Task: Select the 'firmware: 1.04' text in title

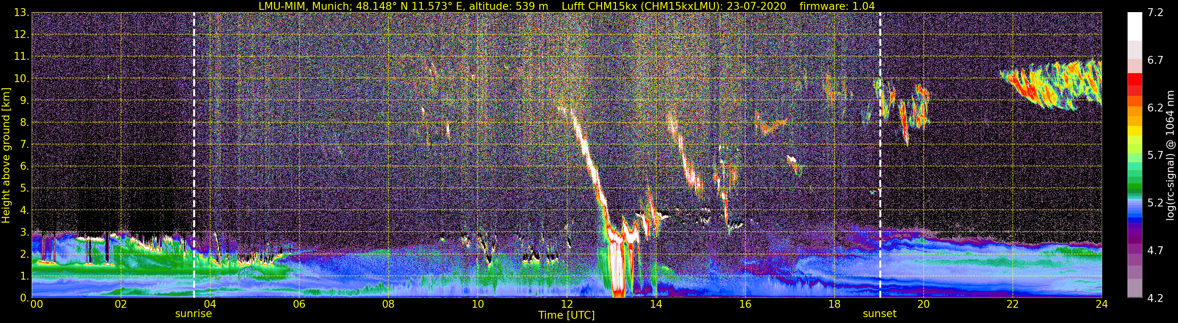Action: point(837,6)
